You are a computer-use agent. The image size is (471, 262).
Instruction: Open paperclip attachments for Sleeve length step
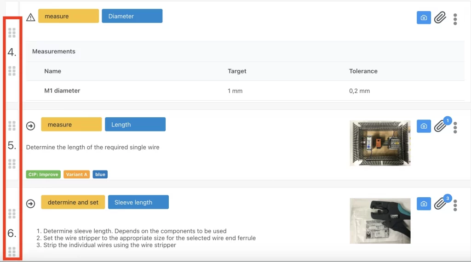coord(440,204)
